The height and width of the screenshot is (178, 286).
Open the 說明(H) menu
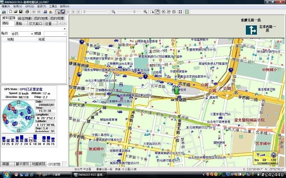click(64, 6)
